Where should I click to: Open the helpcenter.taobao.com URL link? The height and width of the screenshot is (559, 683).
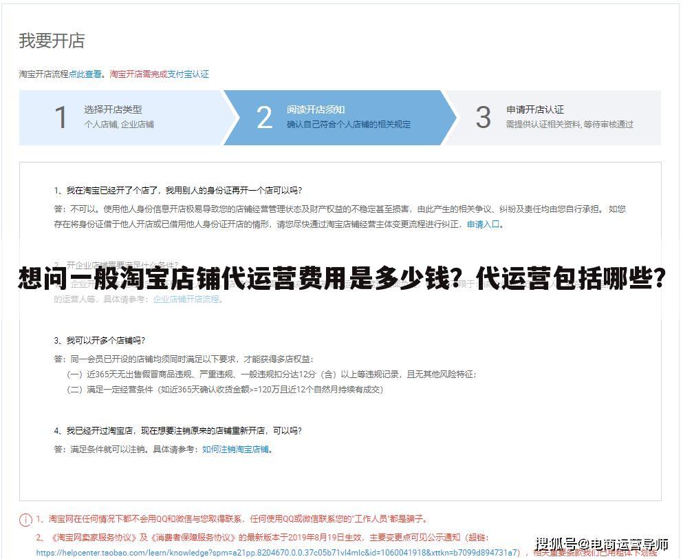click(278, 552)
